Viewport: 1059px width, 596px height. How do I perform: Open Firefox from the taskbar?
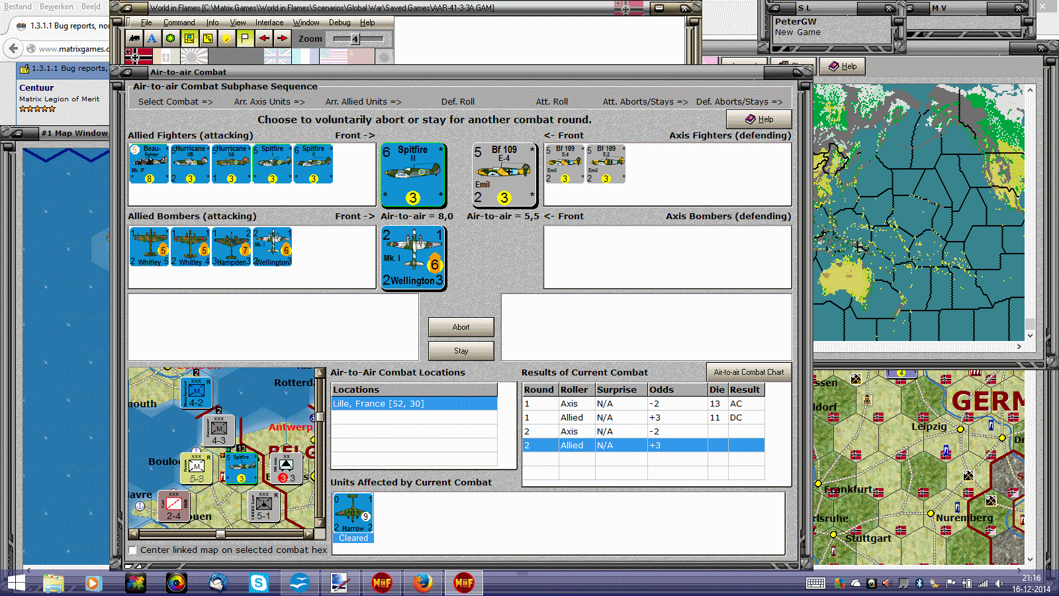tap(422, 583)
